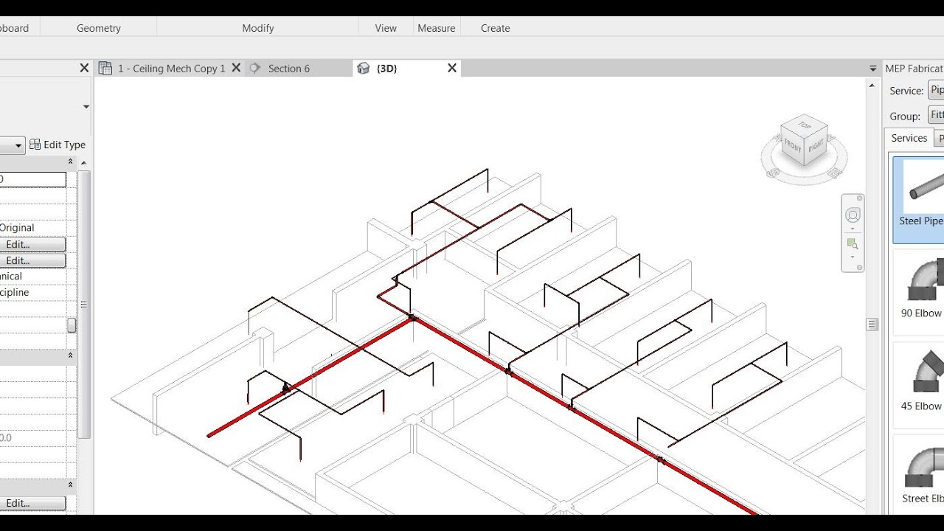Open the view tabs list dropdown arrow
This screenshot has height=531, width=944.
pos(873,69)
